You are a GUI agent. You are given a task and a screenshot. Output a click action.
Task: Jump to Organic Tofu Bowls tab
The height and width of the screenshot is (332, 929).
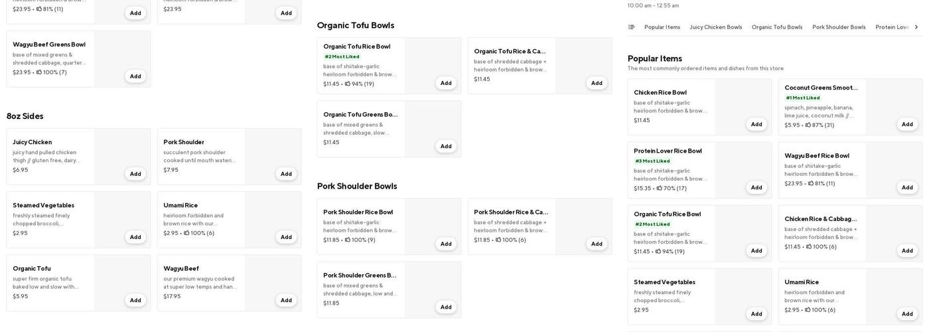776,27
